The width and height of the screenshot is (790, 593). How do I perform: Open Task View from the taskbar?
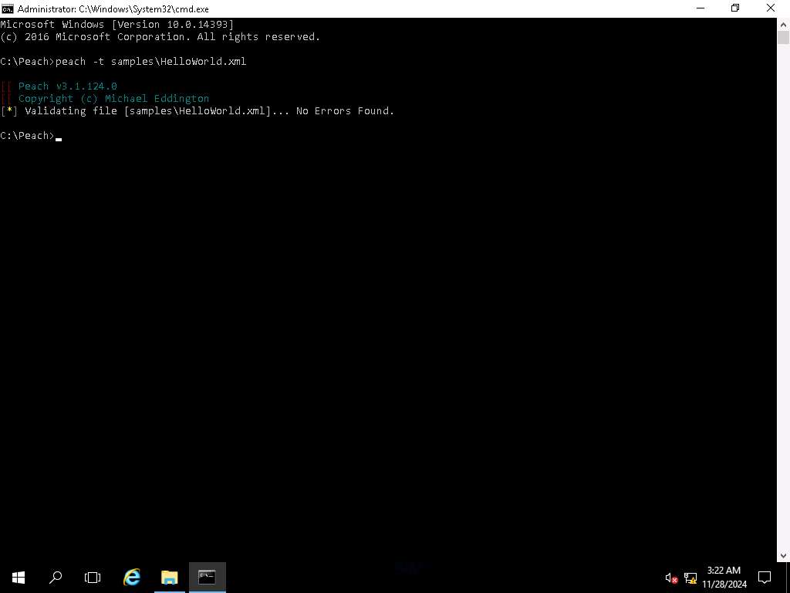[x=93, y=577]
